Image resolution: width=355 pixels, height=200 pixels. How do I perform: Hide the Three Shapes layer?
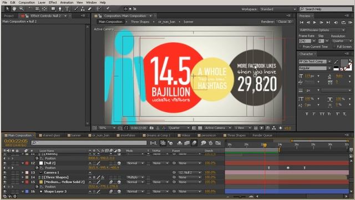[x=5, y=177]
